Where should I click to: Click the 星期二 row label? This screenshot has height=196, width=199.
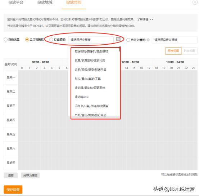pyautogui.click(x=11, y=92)
